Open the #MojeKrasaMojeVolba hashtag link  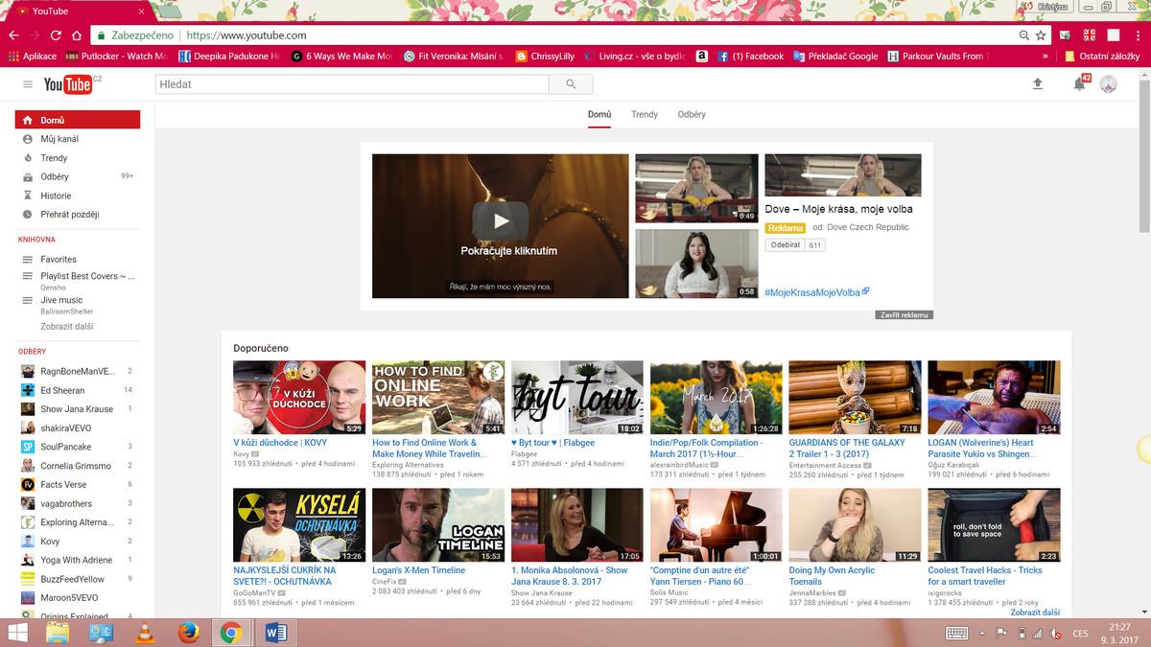pos(812,291)
